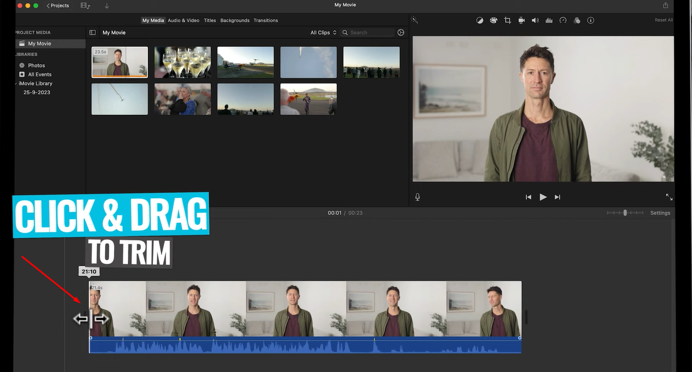Open the color correction palette tool
The image size is (692, 372).
(x=494, y=20)
